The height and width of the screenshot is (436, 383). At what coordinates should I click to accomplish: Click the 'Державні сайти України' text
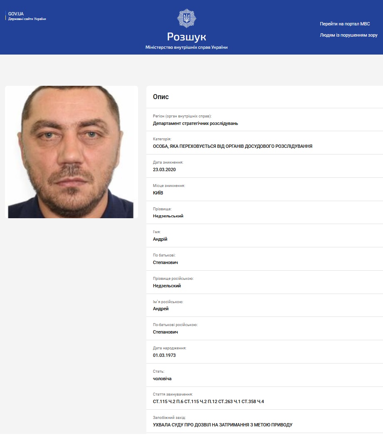click(27, 19)
